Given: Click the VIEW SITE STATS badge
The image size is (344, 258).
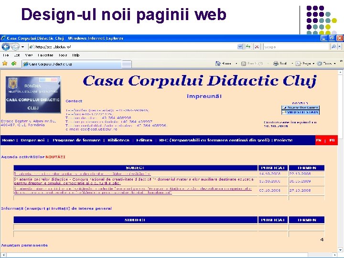Looking at the screenshot, I should (x=300, y=112).
